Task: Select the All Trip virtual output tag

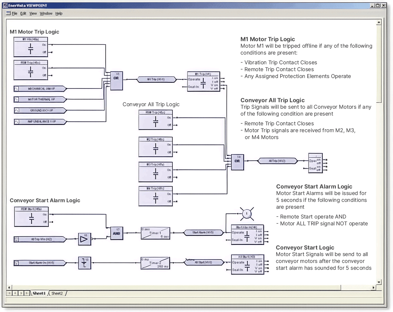Action: pos(278,161)
